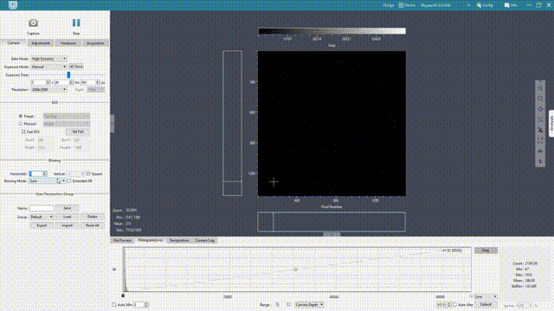
Task: Switch to the Temperature tab
Action: [x=179, y=240]
